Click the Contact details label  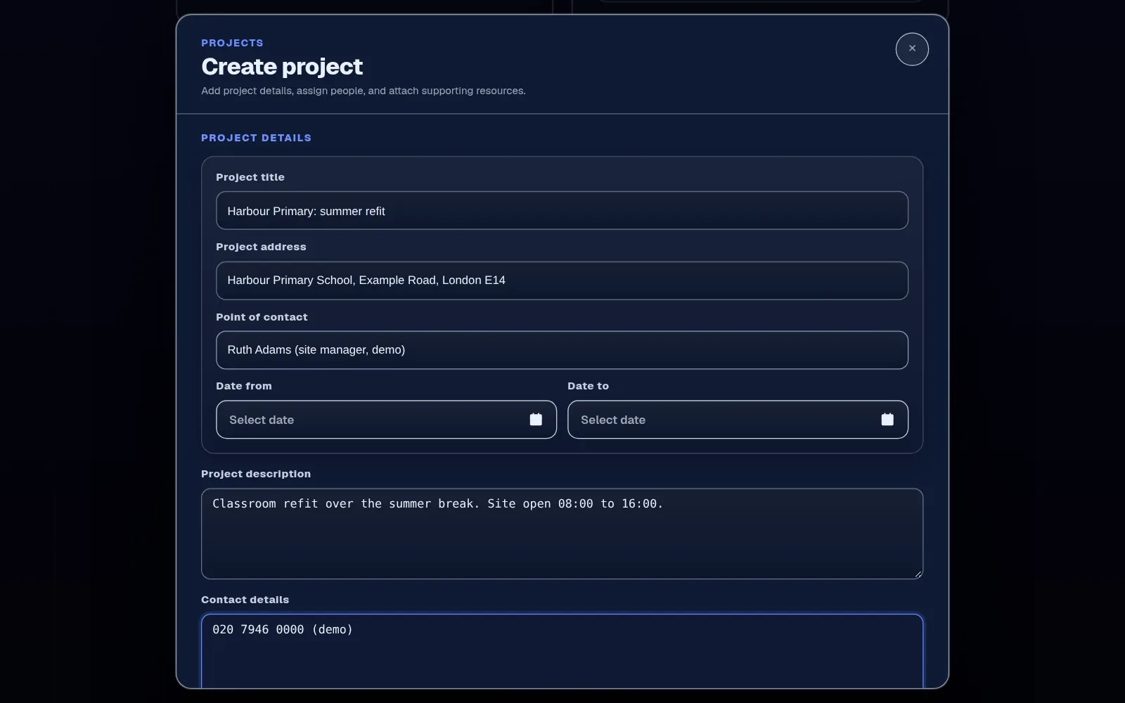click(x=245, y=600)
